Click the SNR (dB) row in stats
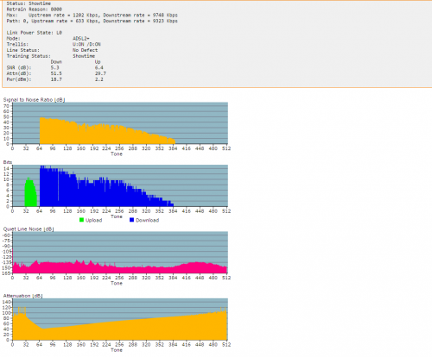Viewport: 432px width, 357px height. [x=55, y=67]
